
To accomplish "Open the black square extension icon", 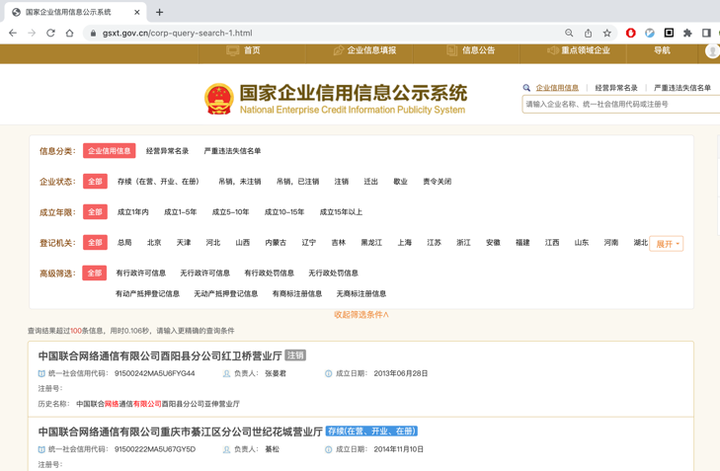I will [x=669, y=33].
